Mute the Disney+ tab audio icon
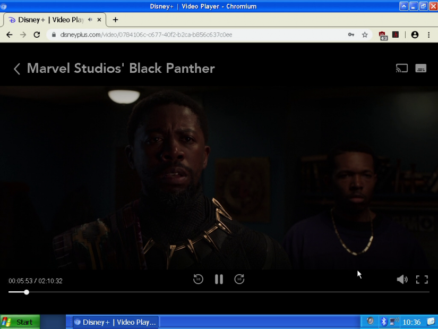The height and width of the screenshot is (329, 438). click(x=90, y=20)
